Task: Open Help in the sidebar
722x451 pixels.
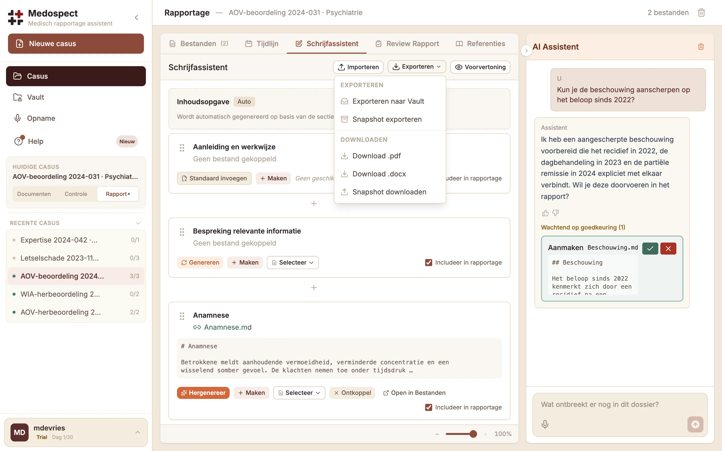Action: click(76, 141)
